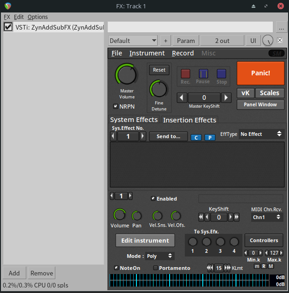Toggle the ZynAddSubFX enabled checkbox in FX list
This screenshot has width=289, height=293.
(x=8, y=27)
